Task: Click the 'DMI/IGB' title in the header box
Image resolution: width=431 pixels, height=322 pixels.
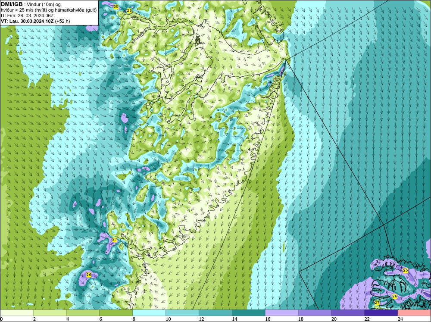Action: [x=12, y=4]
